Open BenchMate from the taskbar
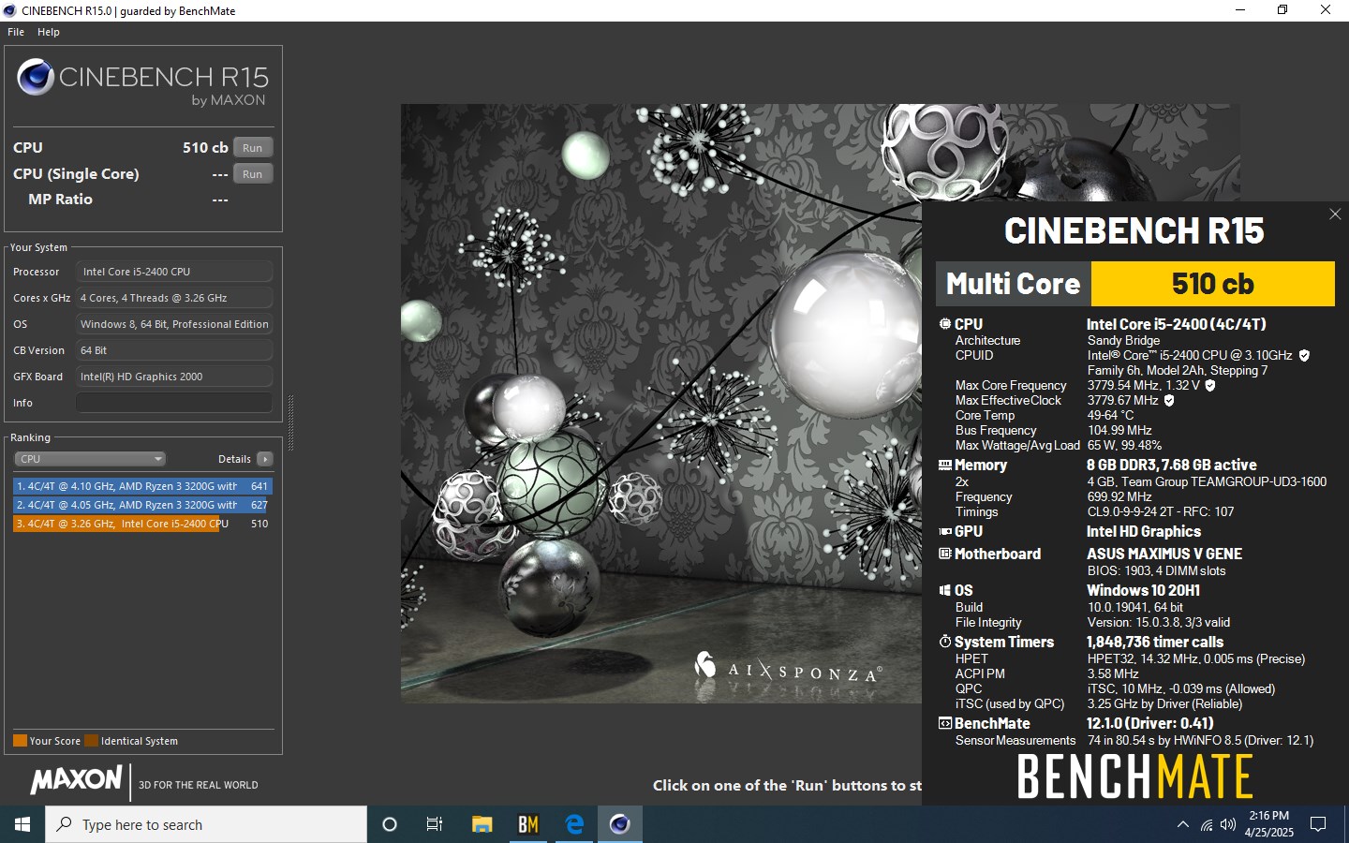The width and height of the screenshot is (1349, 843). [528, 824]
